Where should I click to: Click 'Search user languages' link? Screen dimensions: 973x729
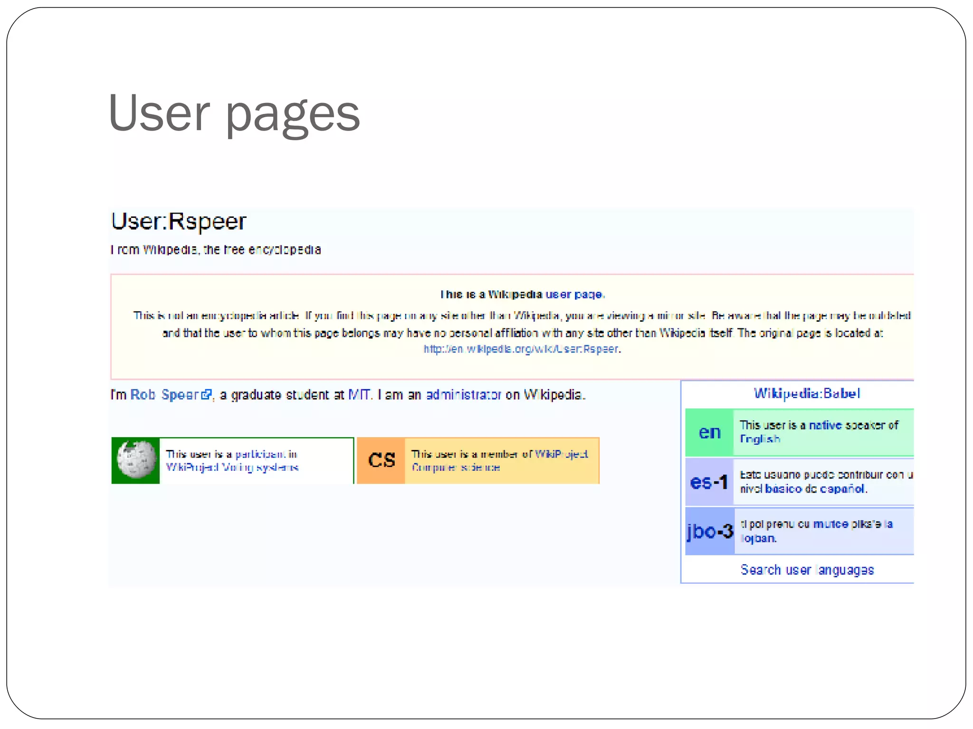(807, 570)
